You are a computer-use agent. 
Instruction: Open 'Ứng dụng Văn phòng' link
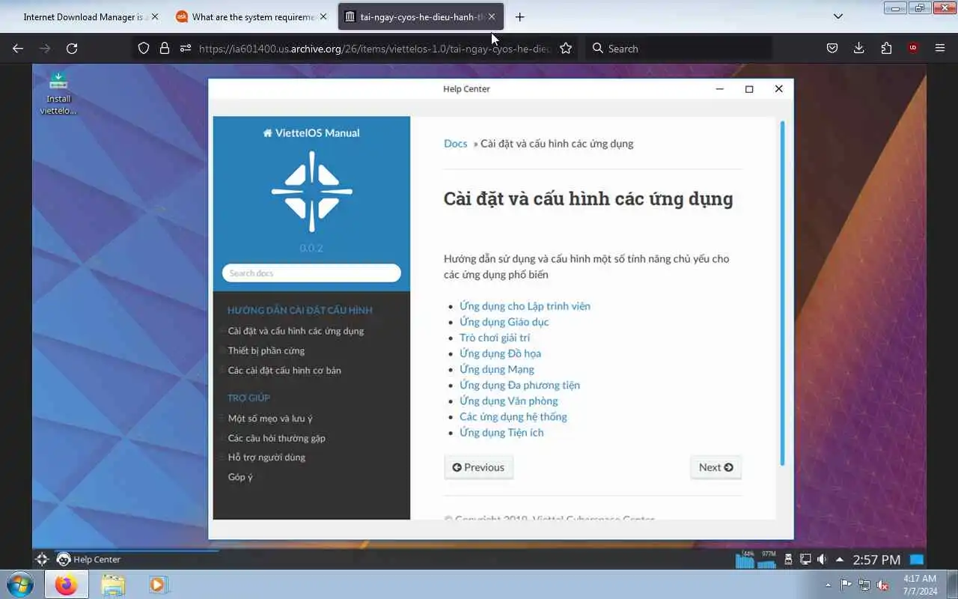508,401
